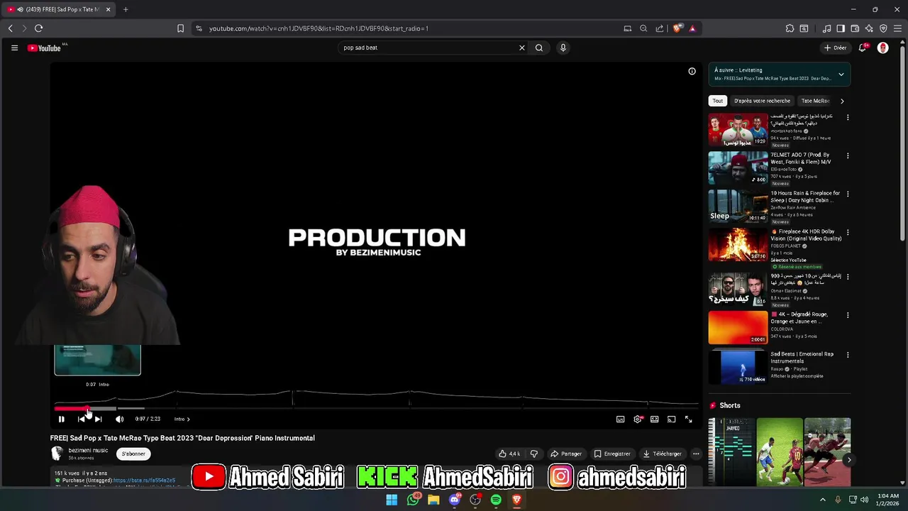This screenshot has width=908, height=511.
Task: Expand the Intro chapter list
Action: pyautogui.click(x=182, y=419)
